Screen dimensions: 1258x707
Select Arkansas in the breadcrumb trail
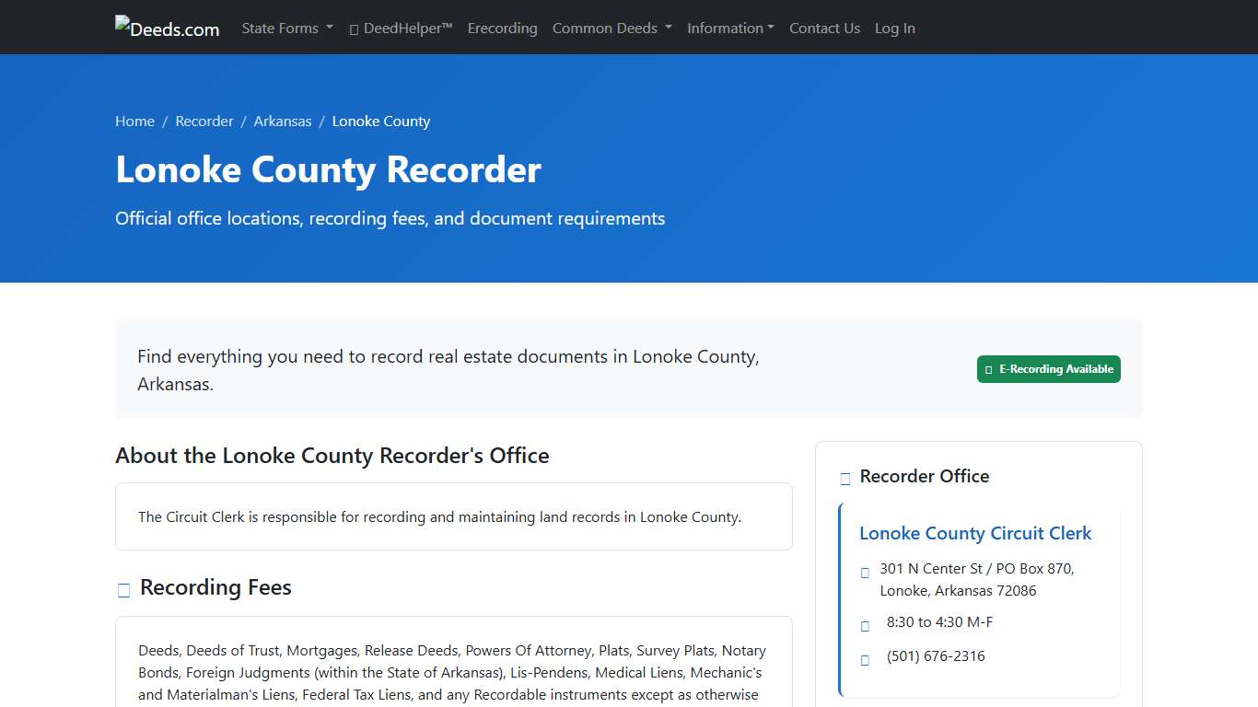[x=283, y=121]
